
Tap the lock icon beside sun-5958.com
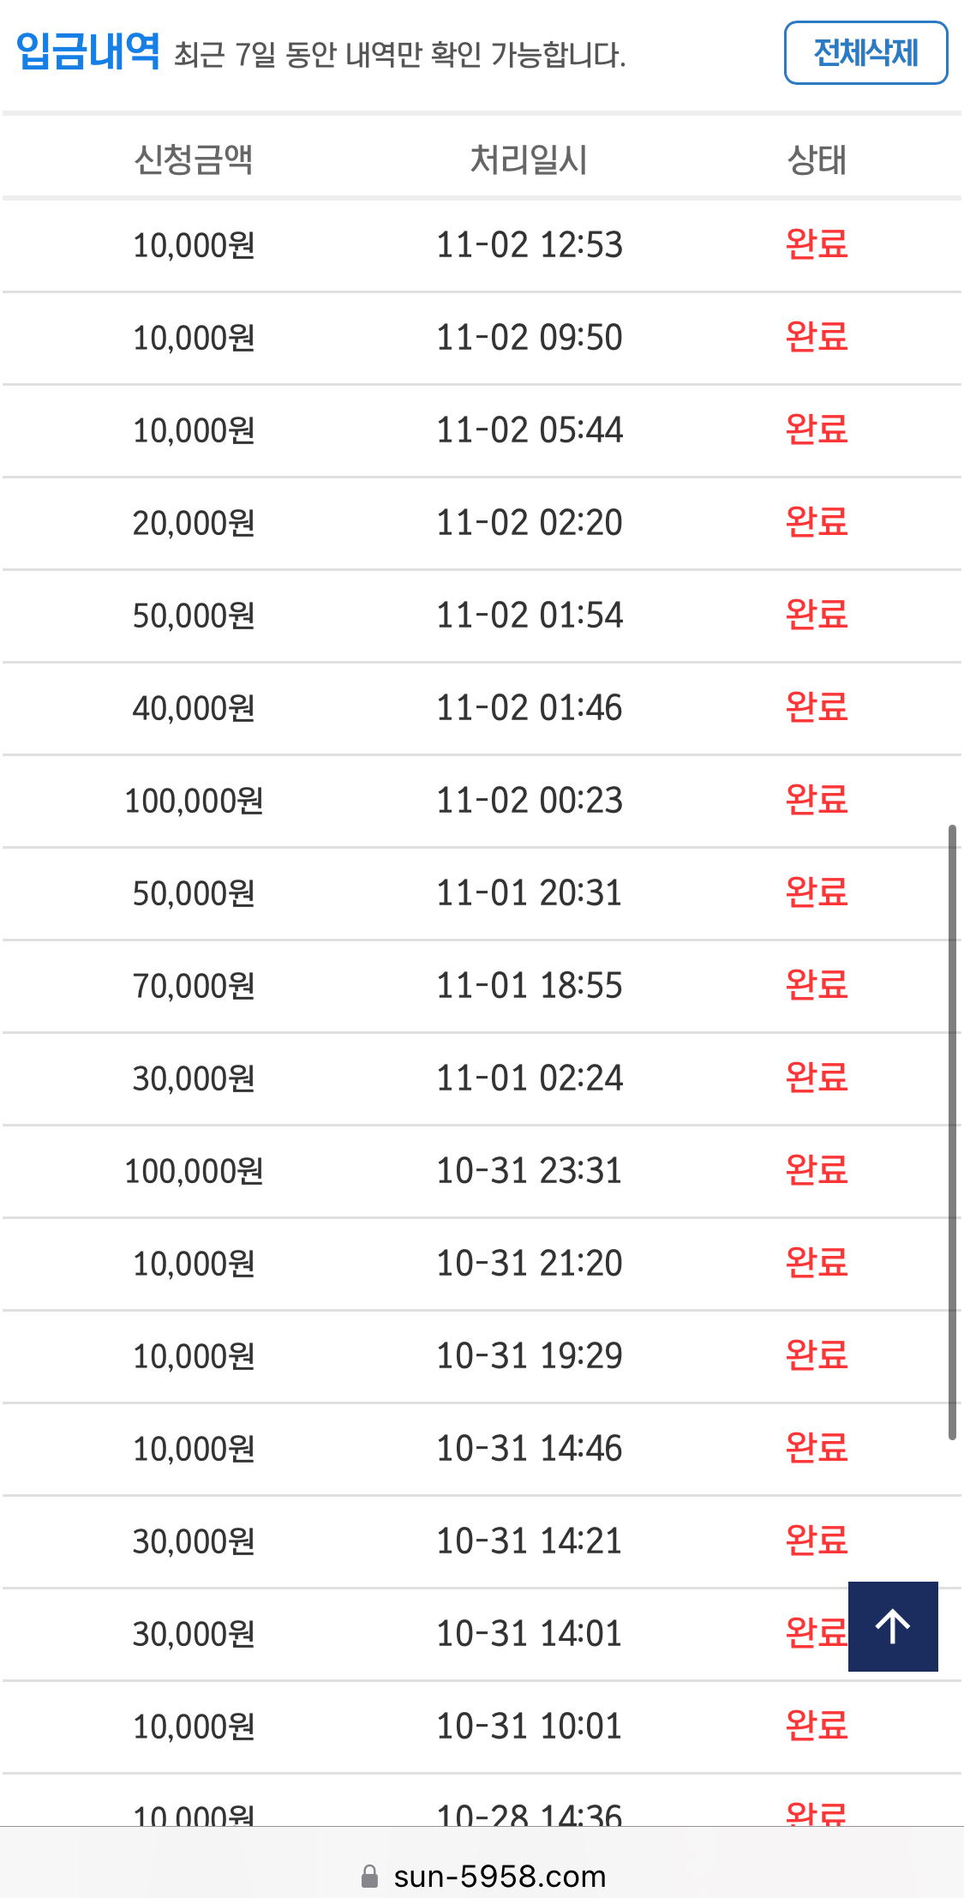[x=369, y=1877]
